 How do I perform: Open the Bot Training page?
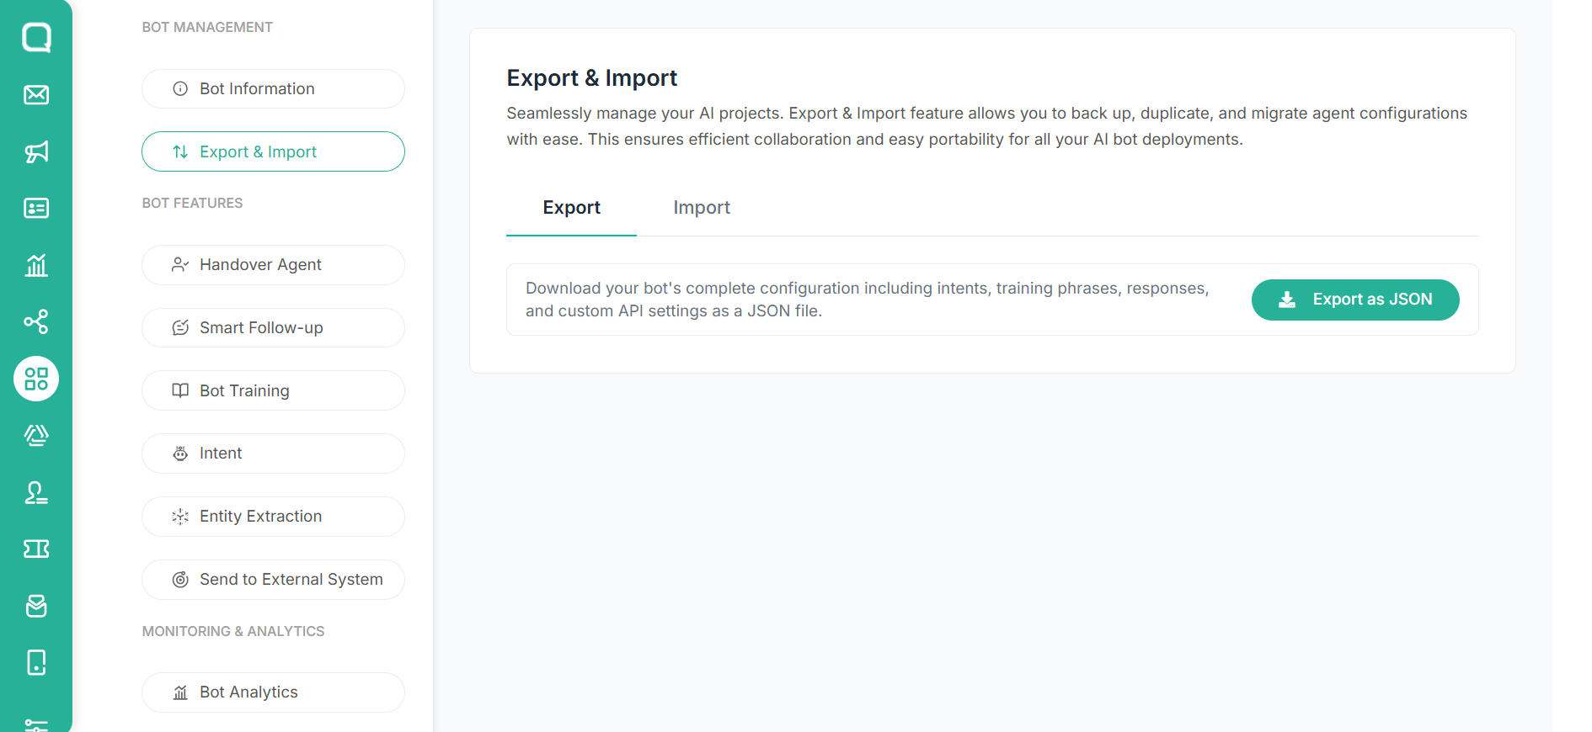click(x=273, y=390)
